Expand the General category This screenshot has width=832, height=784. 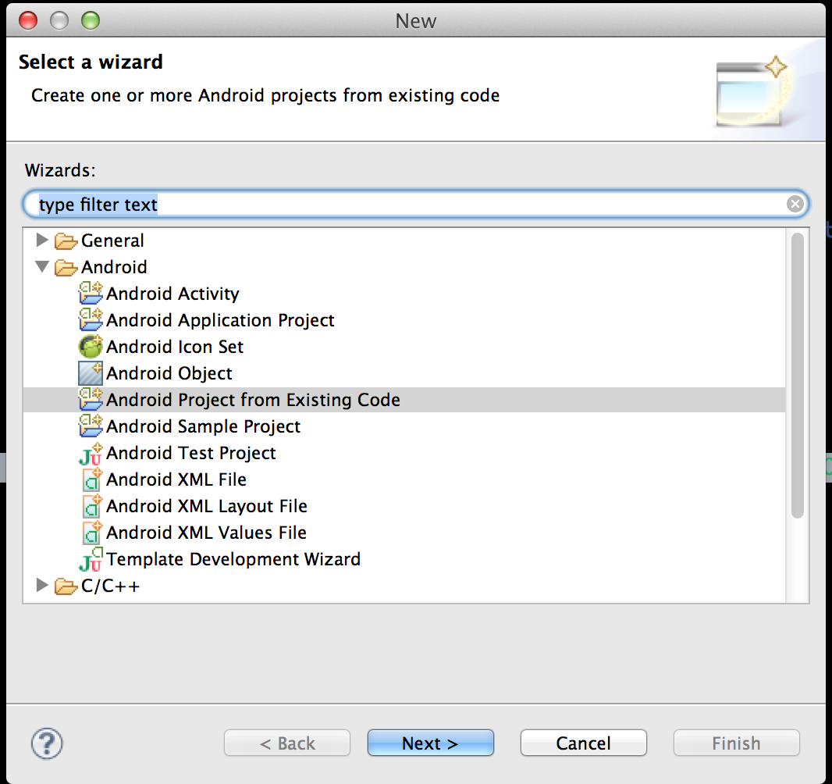[42, 240]
